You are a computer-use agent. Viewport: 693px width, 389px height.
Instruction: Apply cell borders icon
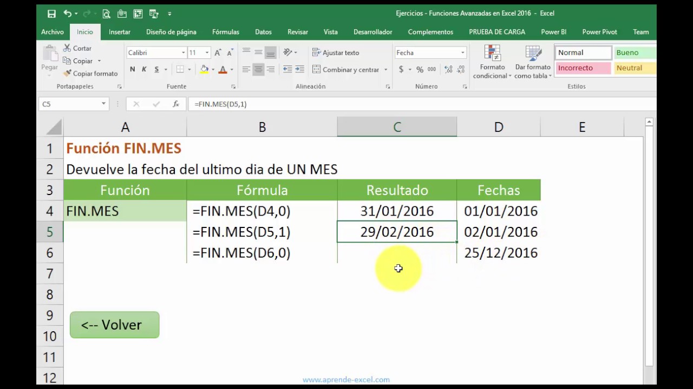click(x=180, y=69)
